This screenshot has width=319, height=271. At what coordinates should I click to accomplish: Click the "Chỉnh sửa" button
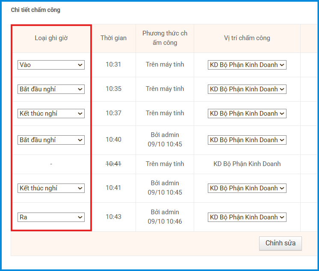pyautogui.click(x=280, y=243)
